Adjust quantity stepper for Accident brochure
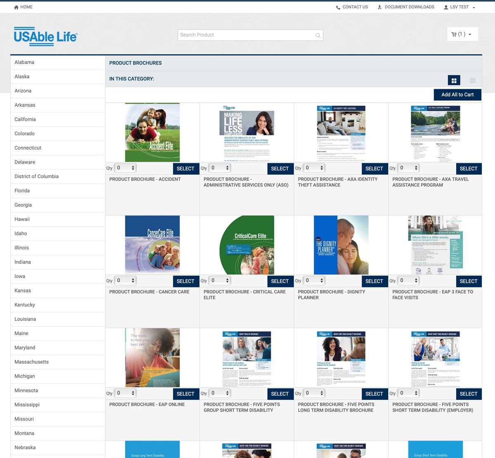Viewport: 495px width, 458px height. click(133, 168)
